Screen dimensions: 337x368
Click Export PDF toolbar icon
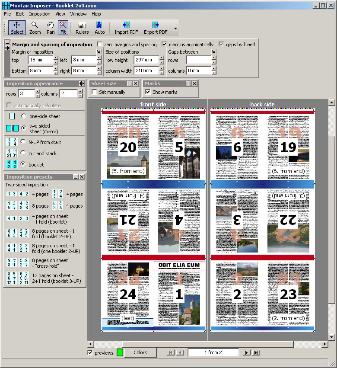pos(155,28)
